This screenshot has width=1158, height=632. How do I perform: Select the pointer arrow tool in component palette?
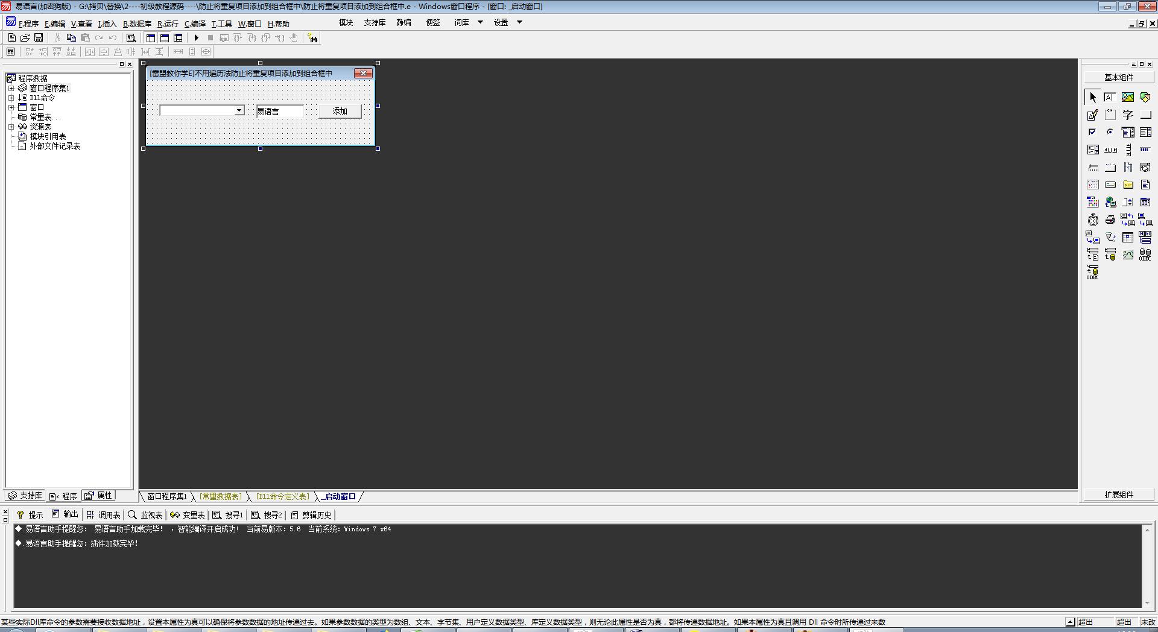(x=1093, y=97)
